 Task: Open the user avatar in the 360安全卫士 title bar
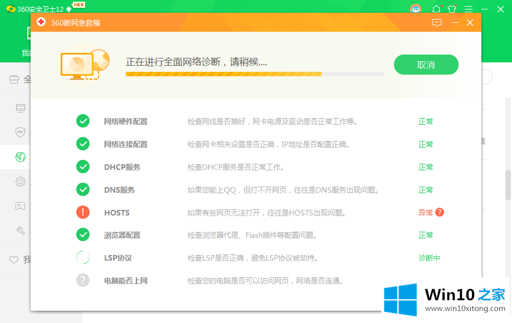click(x=415, y=9)
